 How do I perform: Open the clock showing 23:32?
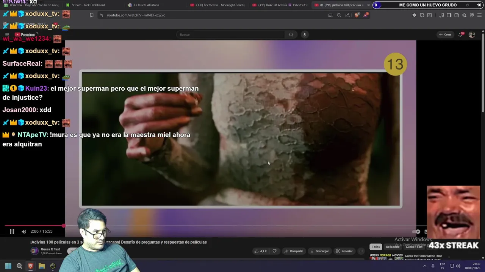click(472, 266)
